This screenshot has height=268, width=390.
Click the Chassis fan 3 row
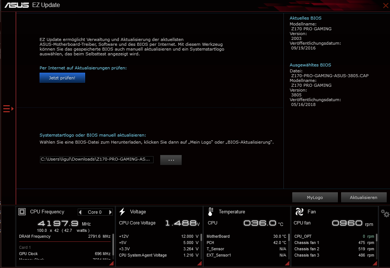point(334,255)
